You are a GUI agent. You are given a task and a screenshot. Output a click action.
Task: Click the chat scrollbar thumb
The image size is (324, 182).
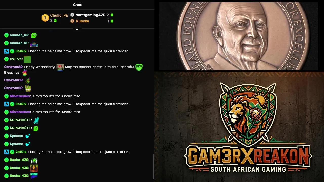point(153,166)
